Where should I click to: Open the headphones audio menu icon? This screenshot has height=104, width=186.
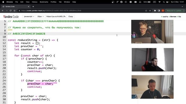click(140, 2)
